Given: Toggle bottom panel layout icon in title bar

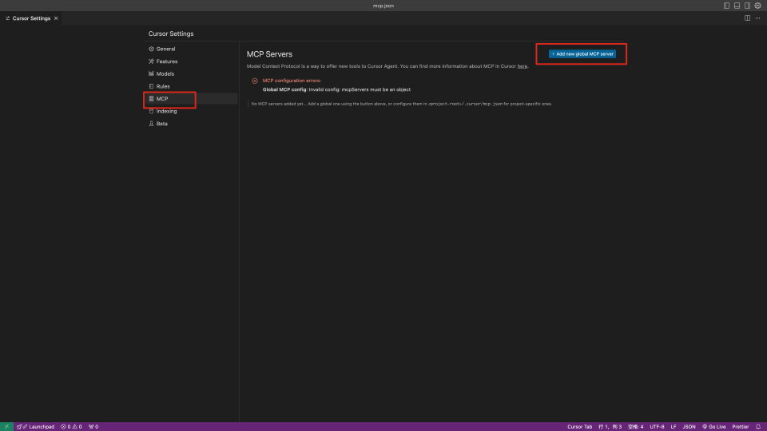Looking at the screenshot, I should (737, 6).
